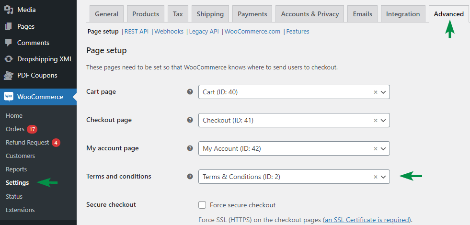
Task: Open Orders submenu with 17 badge
Action: [x=15, y=129]
